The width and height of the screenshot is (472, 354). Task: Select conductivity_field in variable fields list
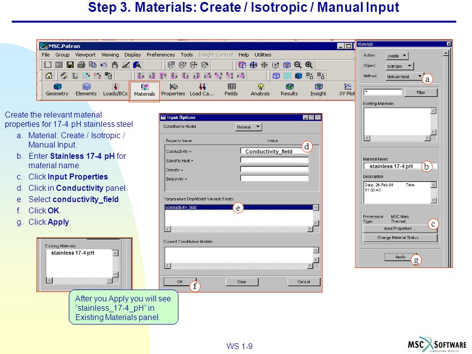(239, 207)
